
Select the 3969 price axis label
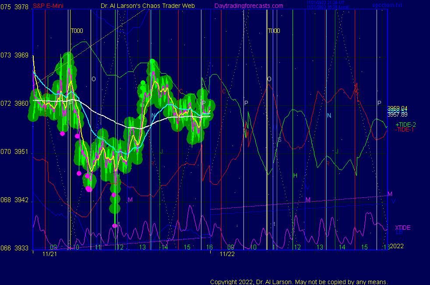[x=21, y=55]
